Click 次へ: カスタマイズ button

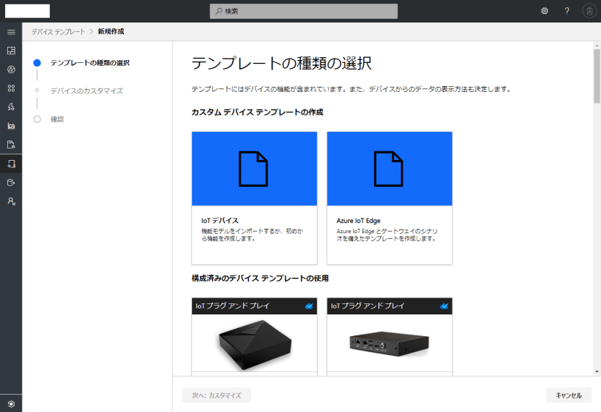tap(217, 395)
